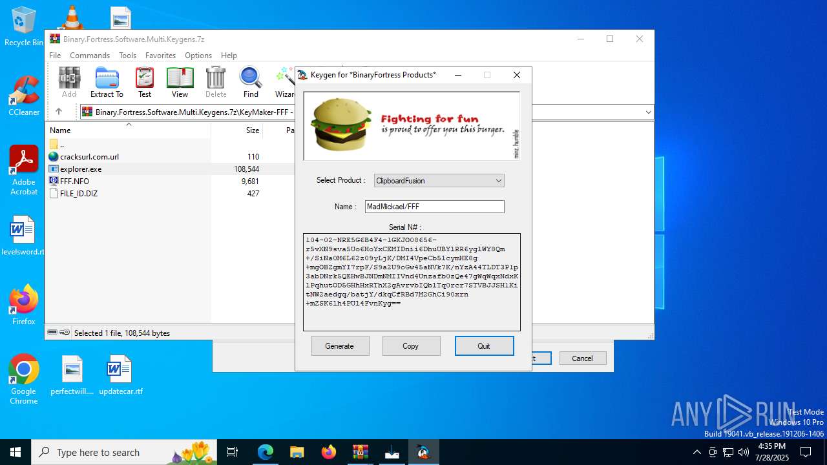The width and height of the screenshot is (827, 465).
Task: Click inside the Serial N# text box
Action: coord(412,282)
